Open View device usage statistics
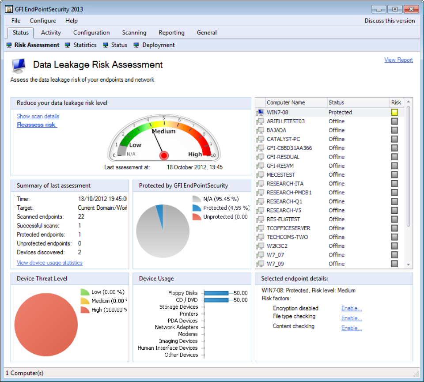The height and width of the screenshot is (382, 424). click(x=49, y=263)
